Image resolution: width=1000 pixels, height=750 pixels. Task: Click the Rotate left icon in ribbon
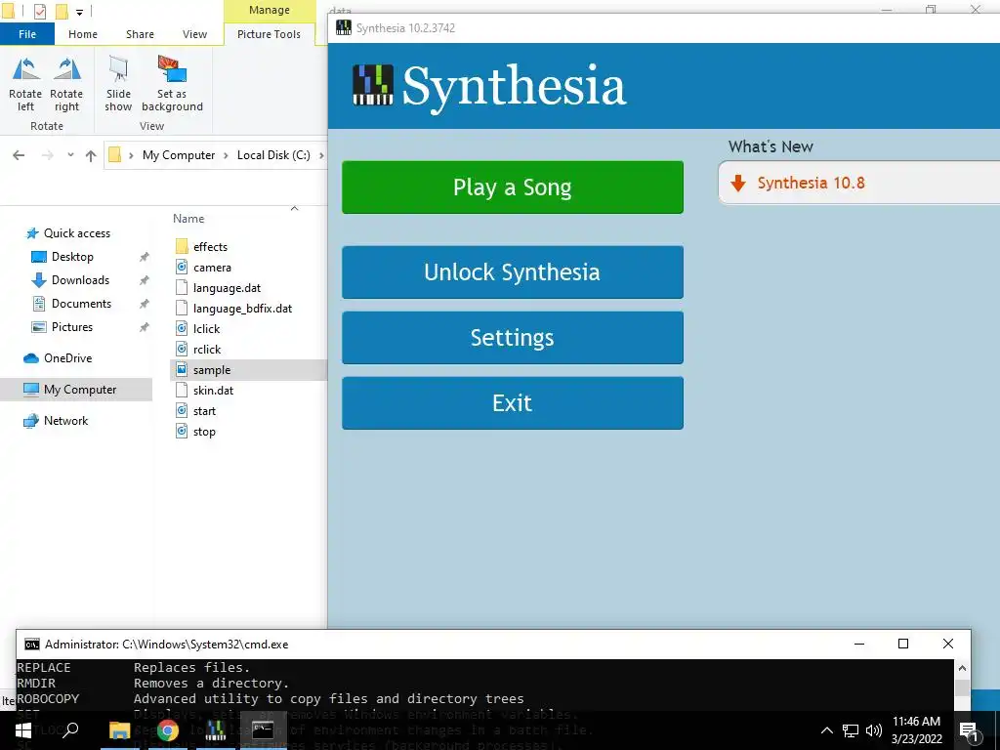click(25, 84)
